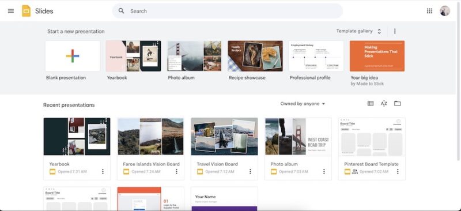The image size is (461, 211).
Task: Focus the Search input field
Action: (x=227, y=11)
